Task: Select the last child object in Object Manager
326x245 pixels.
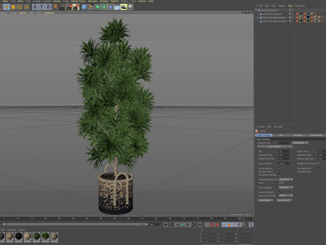Action: (x=274, y=21)
